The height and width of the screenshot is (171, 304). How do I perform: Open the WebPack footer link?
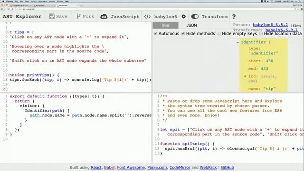(x=208, y=167)
